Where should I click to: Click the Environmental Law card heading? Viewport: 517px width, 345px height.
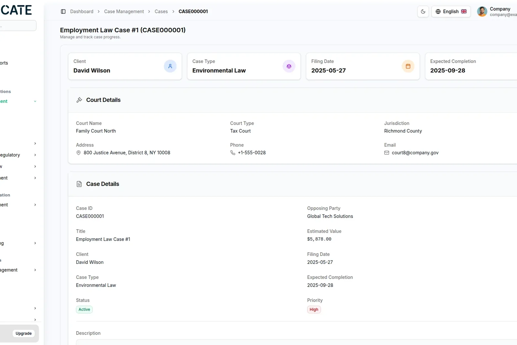pyautogui.click(x=219, y=70)
